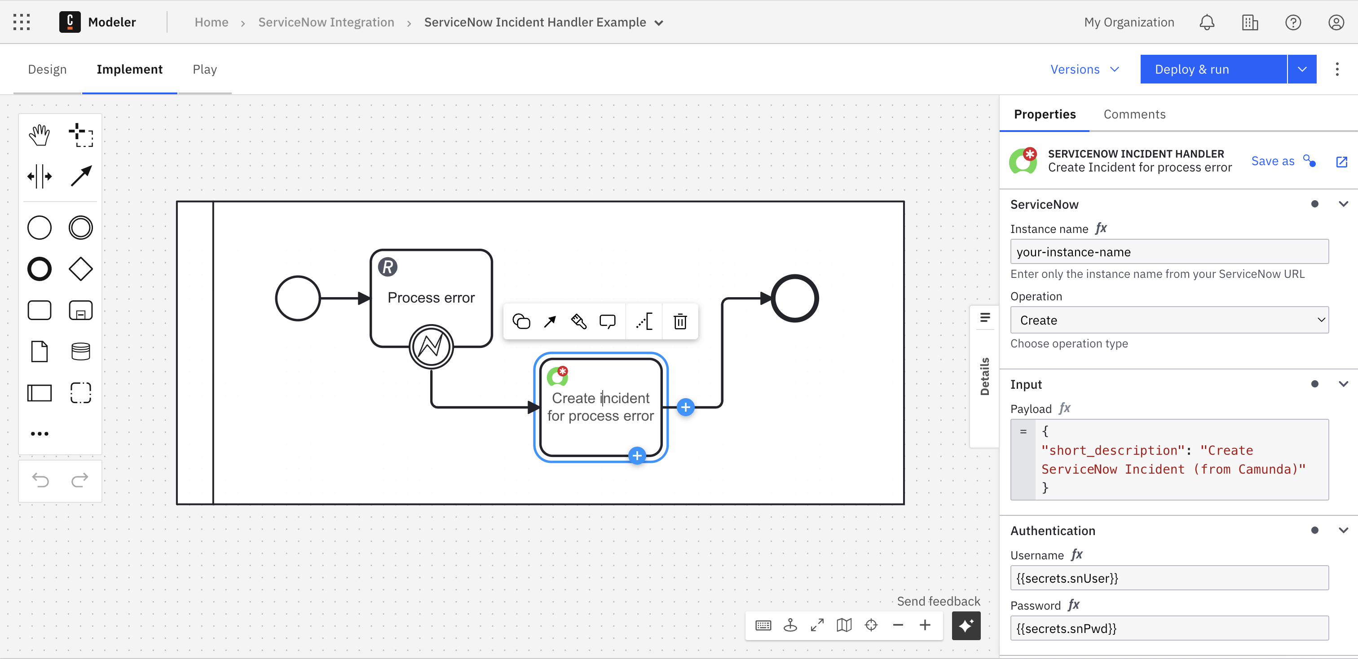Select the Hand tool
Viewport: 1358px width, 659px height.
(39, 135)
